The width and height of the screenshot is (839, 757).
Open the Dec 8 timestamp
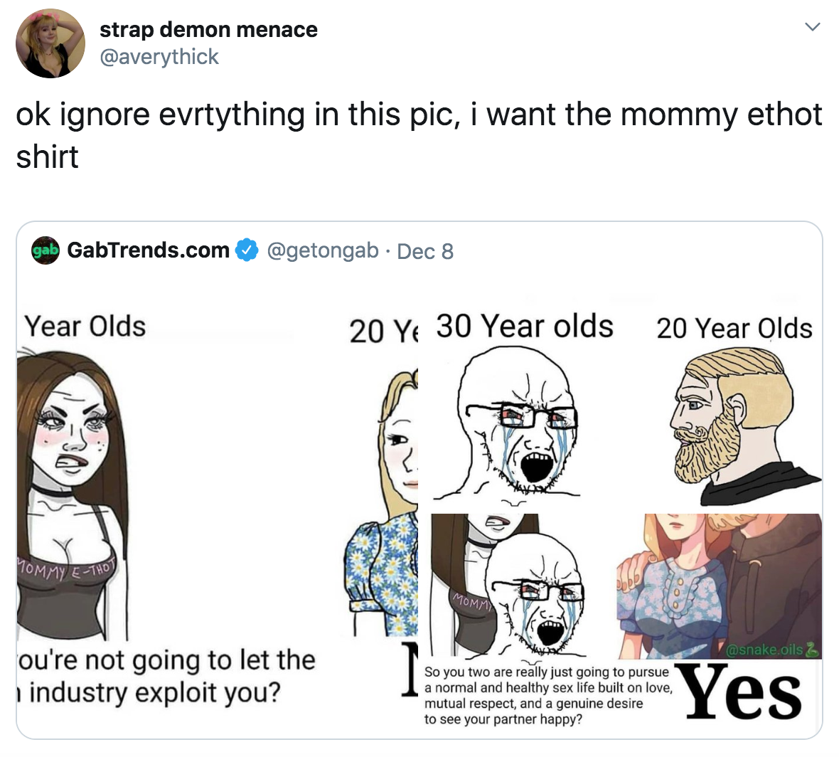[425, 251]
